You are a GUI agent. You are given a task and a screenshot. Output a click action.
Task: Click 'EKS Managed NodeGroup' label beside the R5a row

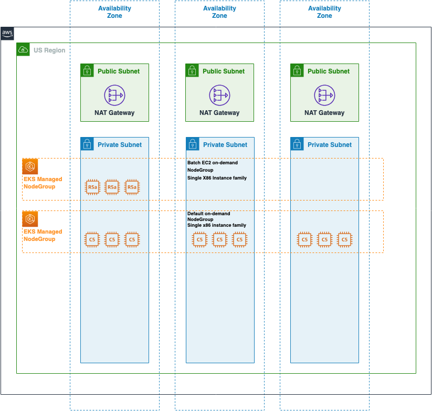pyautogui.click(x=43, y=183)
